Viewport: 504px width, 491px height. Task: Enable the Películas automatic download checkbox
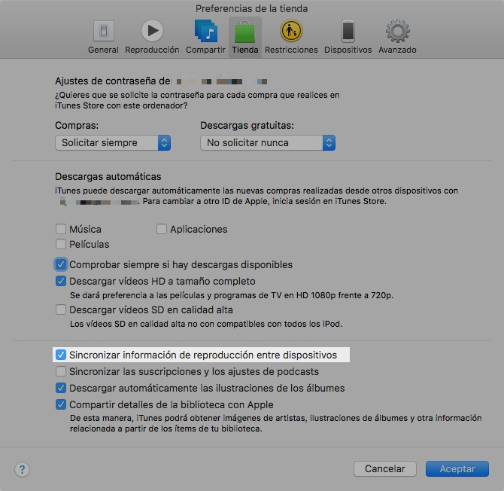(61, 244)
